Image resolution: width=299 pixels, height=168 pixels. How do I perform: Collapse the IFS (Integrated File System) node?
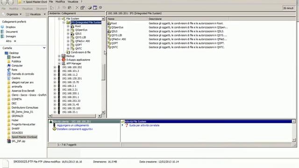click(64, 22)
